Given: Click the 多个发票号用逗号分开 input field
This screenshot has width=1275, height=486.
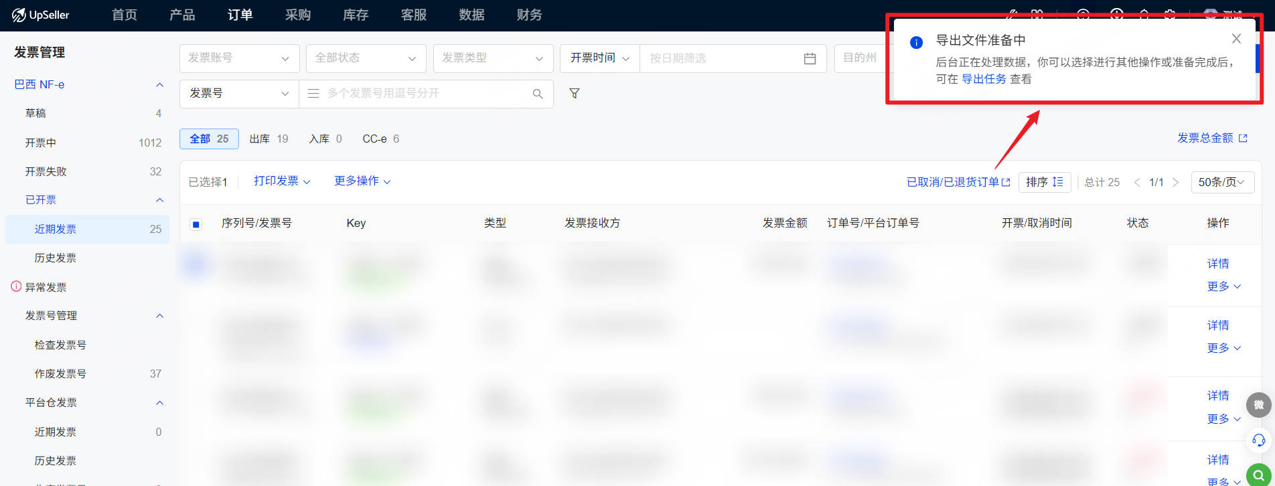Looking at the screenshot, I should (427, 94).
